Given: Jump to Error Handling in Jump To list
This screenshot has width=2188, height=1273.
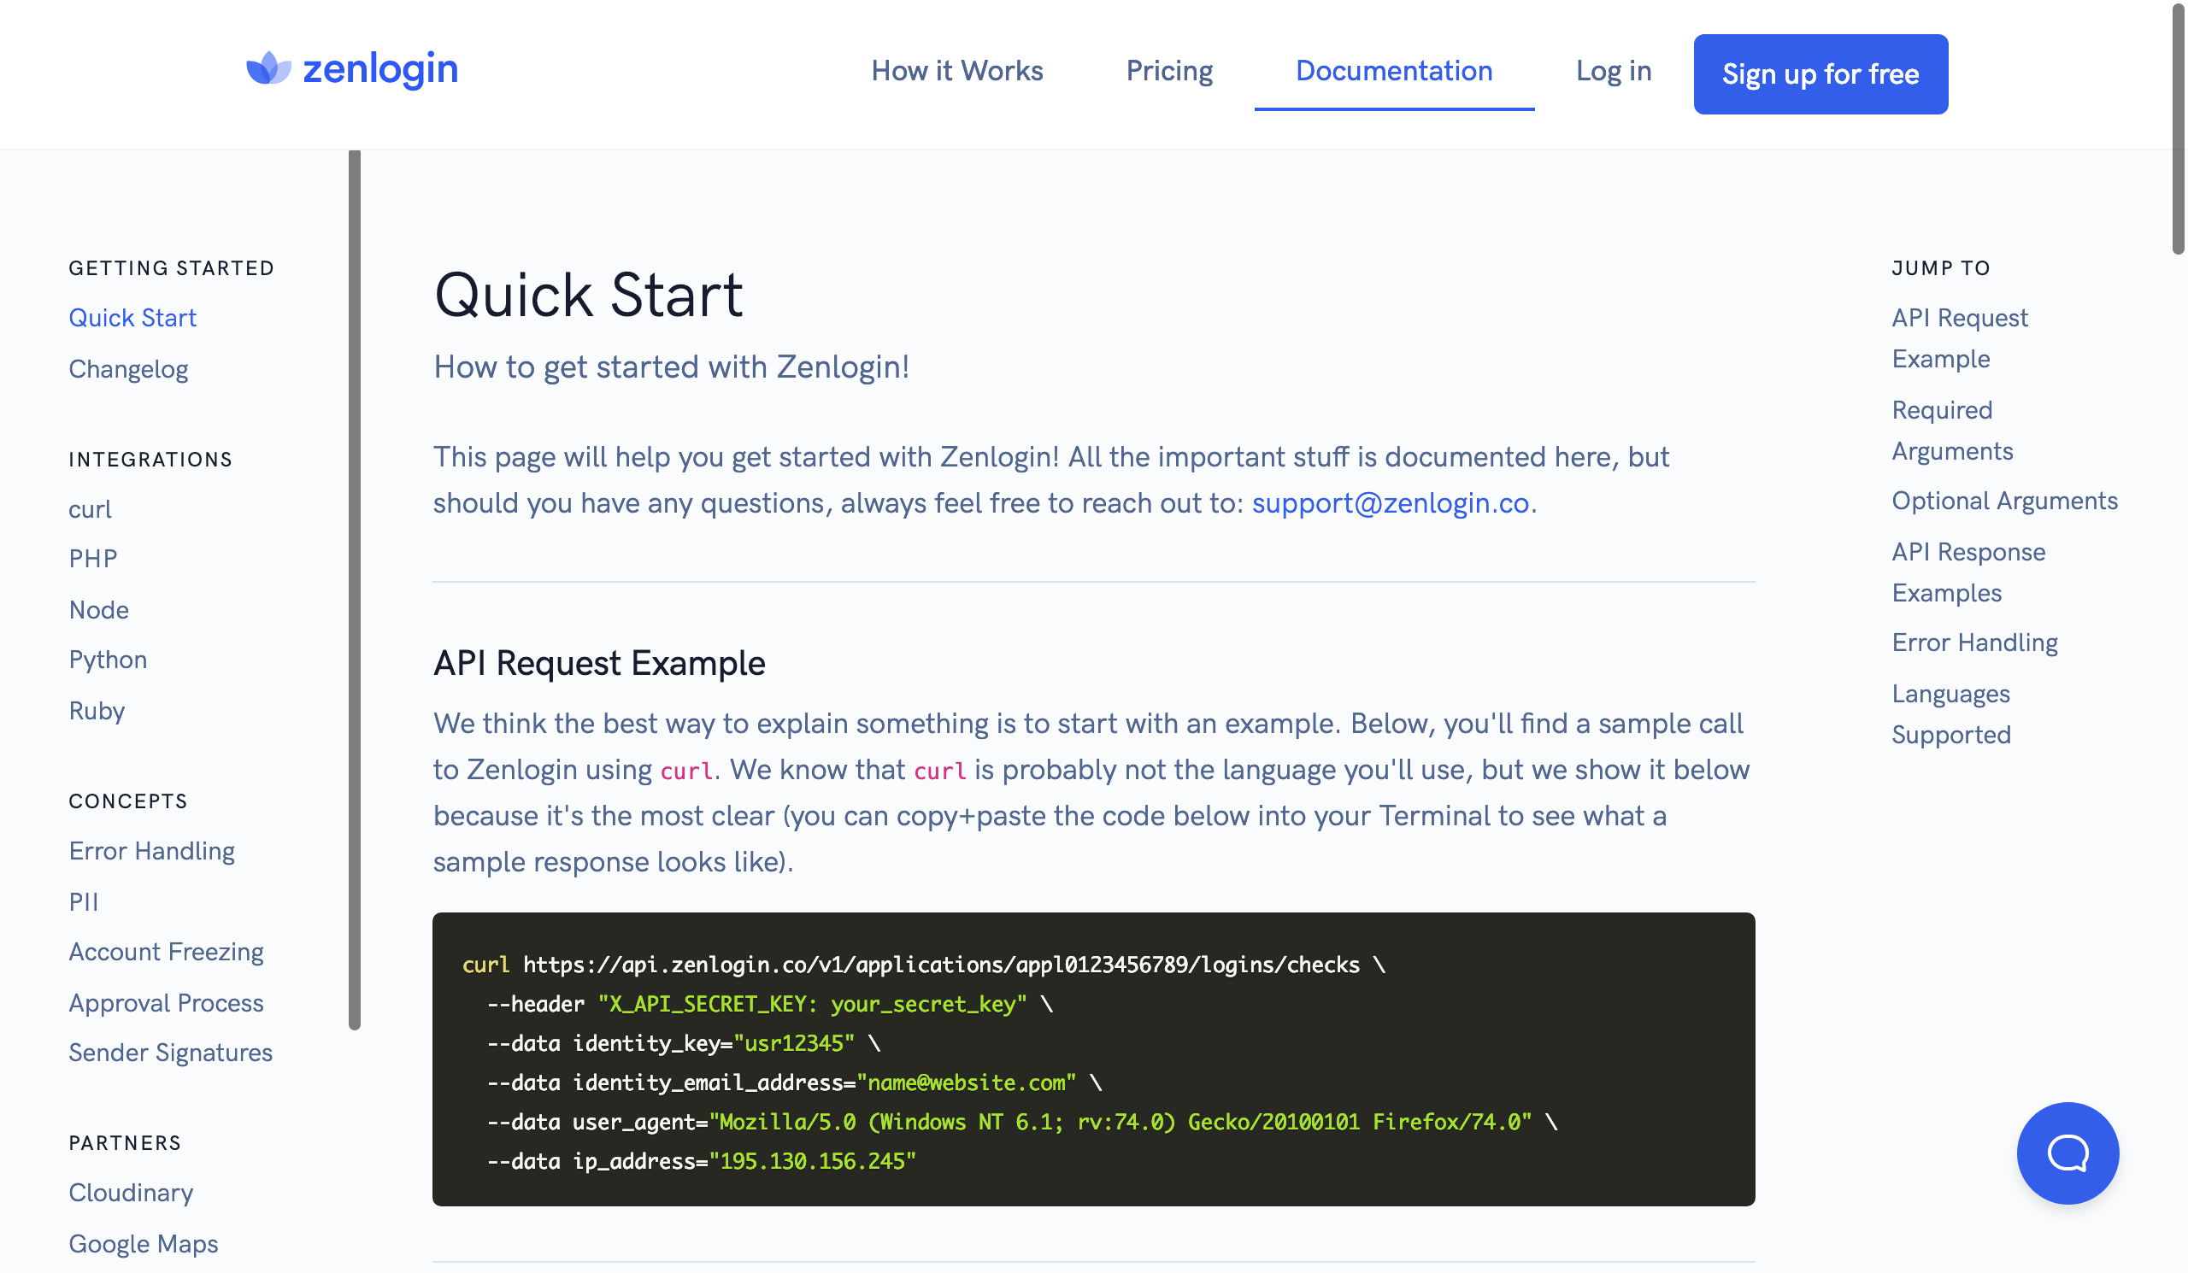Looking at the screenshot, I should click(1974, 642).
